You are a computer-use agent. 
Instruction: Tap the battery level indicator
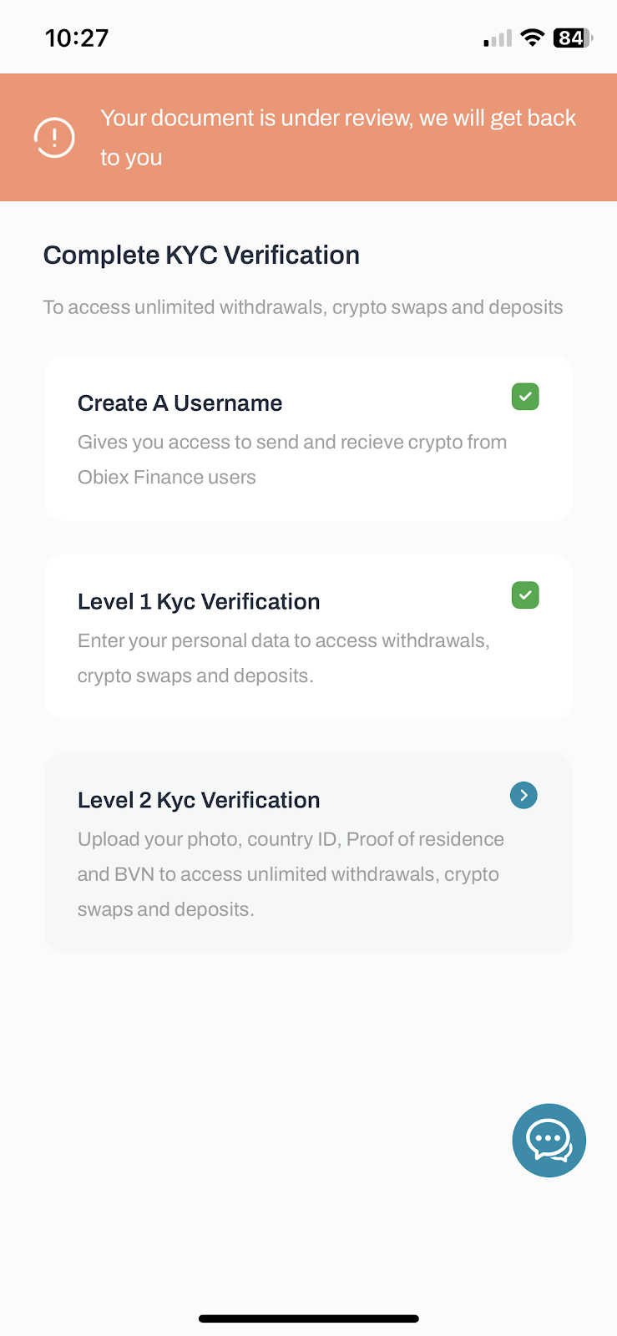(573, 38)
